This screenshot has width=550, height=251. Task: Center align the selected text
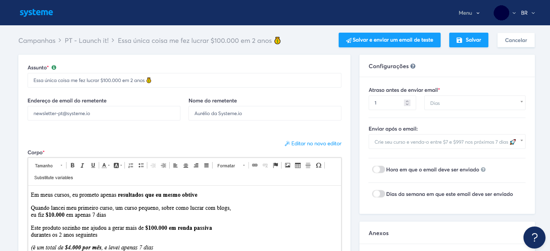click(x=186, y=165)
